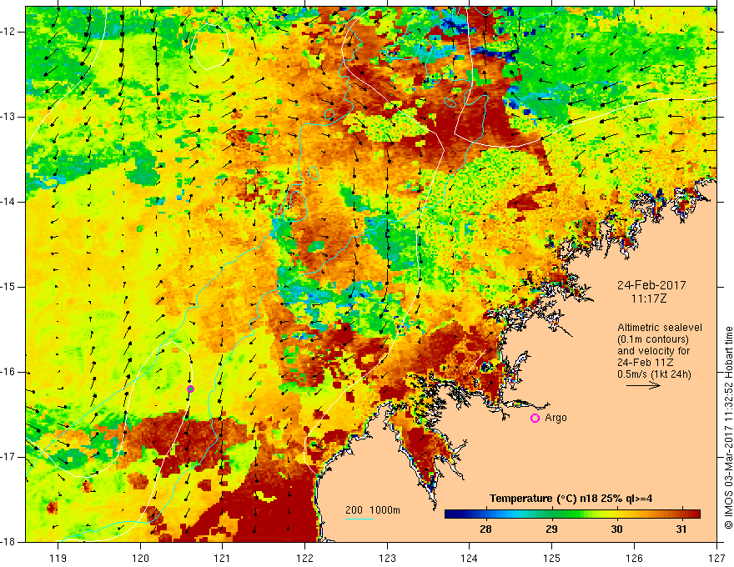734x567 pixels.
Task: Click the Argo legend circle symbol
Action: pyautogui.click(x=535, y=419)
